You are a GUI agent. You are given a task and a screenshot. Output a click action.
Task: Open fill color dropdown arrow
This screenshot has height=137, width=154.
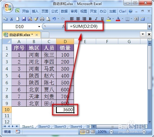113,19
